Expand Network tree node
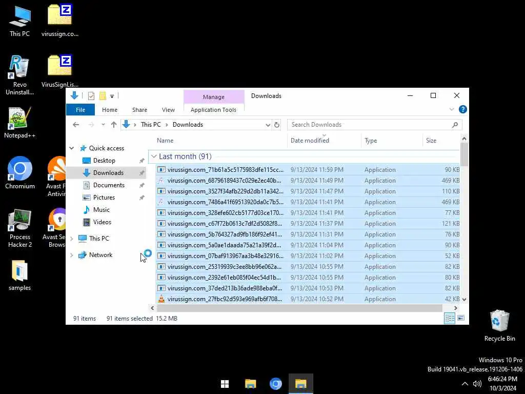Screen dimensions: 525x394 click(x=72, y=255)
